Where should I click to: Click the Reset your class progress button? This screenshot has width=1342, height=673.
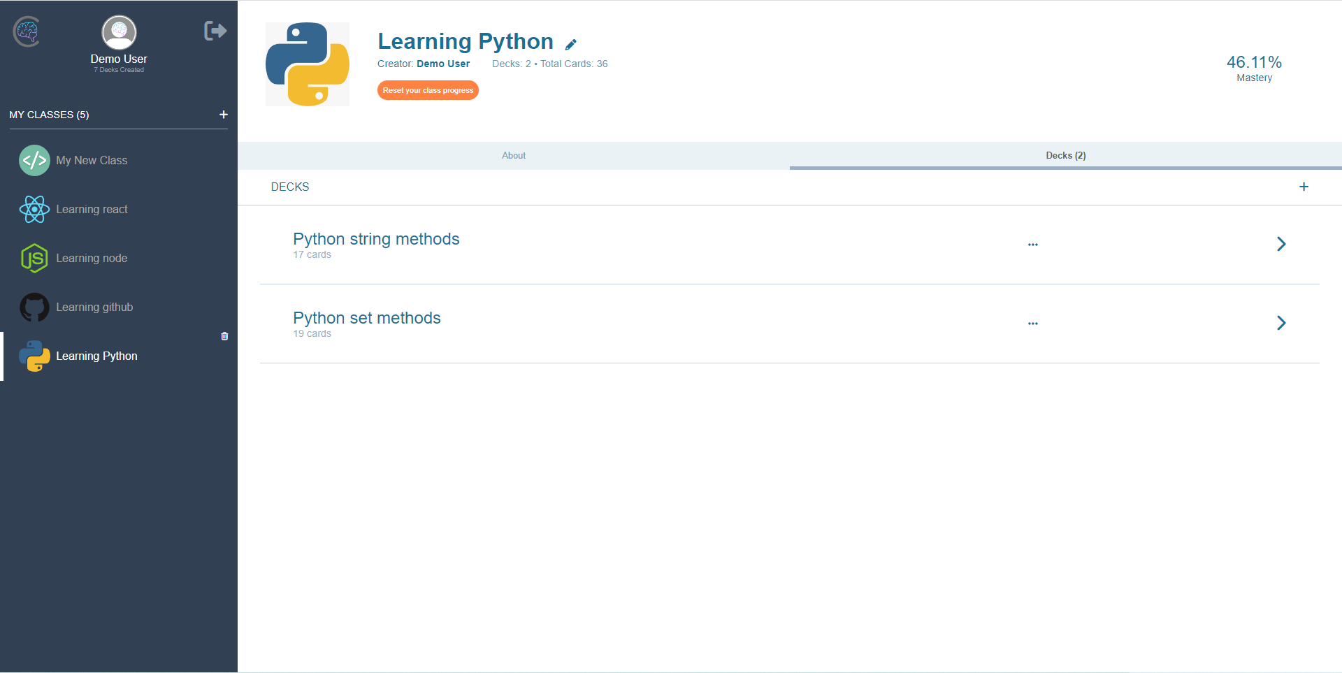tap(427, 90)
